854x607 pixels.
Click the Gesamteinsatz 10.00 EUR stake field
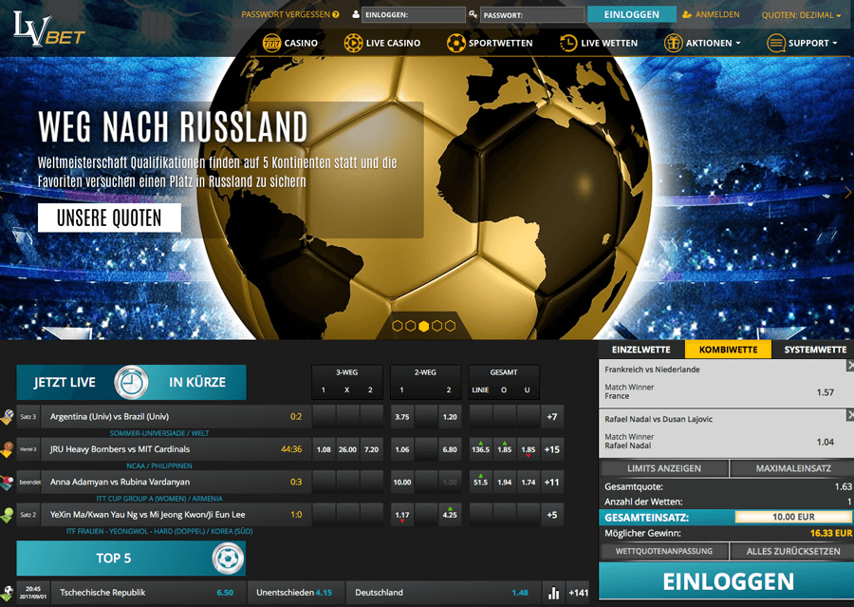(x=792, y=517)
